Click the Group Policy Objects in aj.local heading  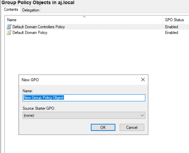tap(38, 3)
